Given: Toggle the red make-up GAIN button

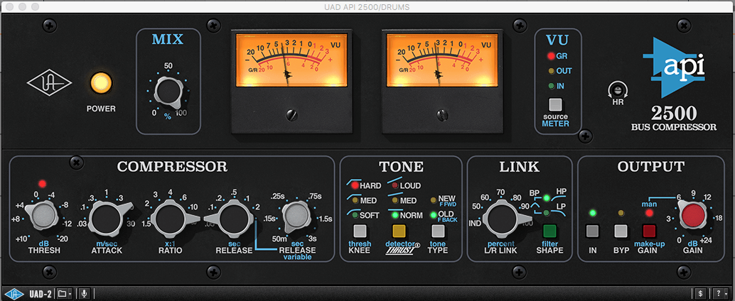Looking at the screenshot, I should coord(649,231).
